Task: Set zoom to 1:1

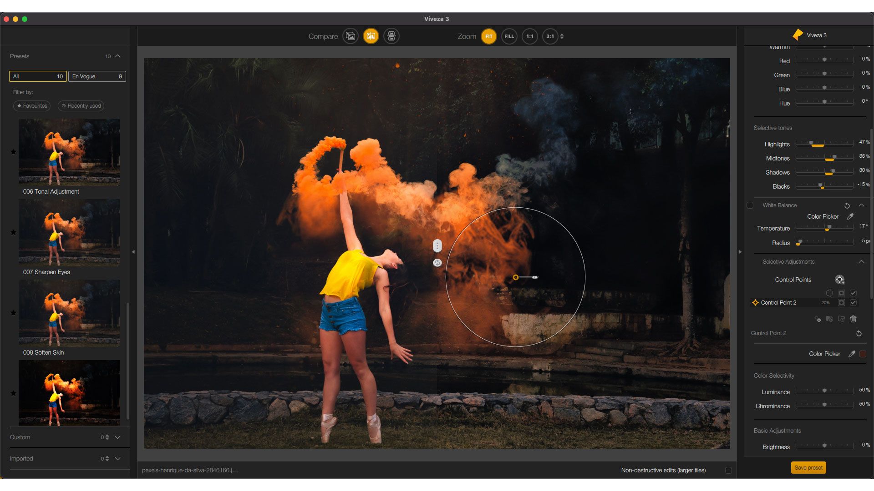Action: point(529,36)
